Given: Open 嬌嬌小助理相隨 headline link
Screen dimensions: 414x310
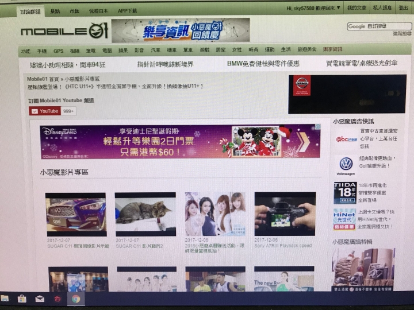Looking at the screenshot, I should [x=67, y=65].
